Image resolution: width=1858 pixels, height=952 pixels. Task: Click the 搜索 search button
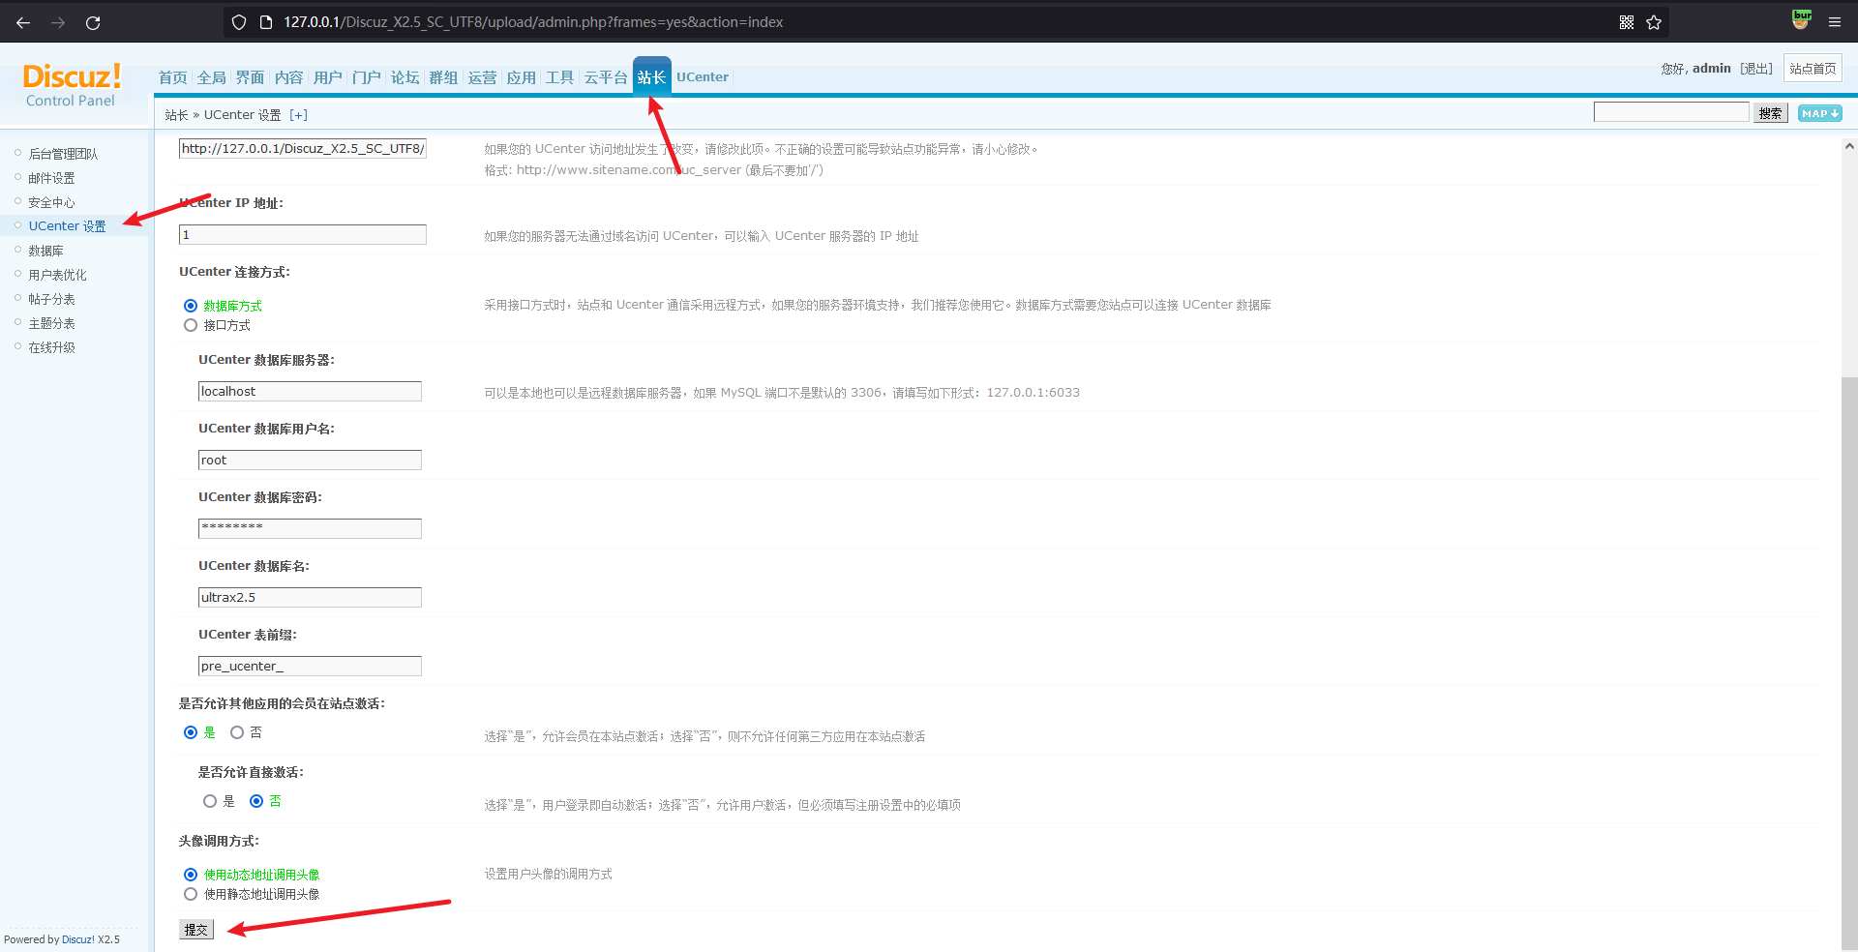click(x=1771, y=113)
